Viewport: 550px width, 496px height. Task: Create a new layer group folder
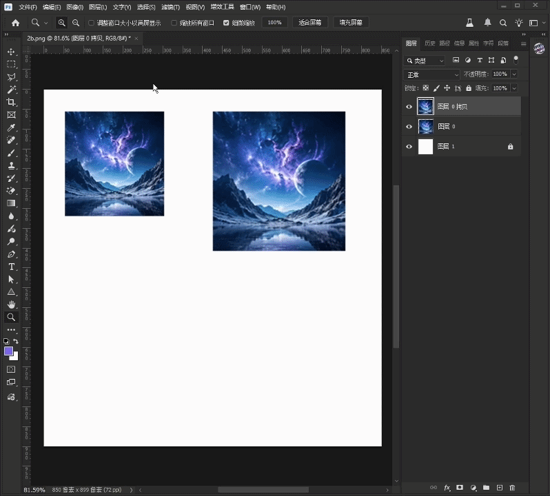point(486,488)
